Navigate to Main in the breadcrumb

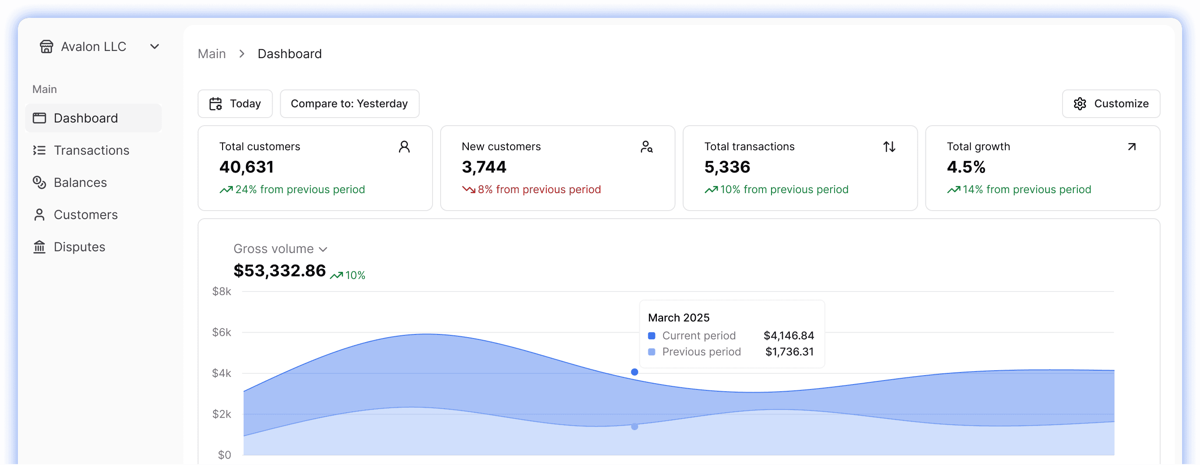[211, 54]
